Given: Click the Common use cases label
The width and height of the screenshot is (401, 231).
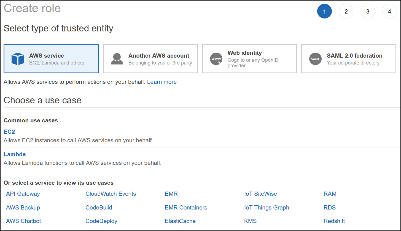Looking at the screenshot, I should click(x=31, y=120).
